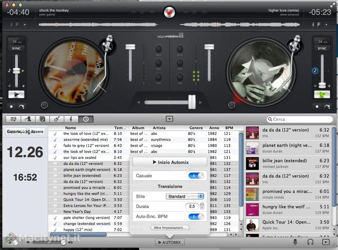
Task: Sort the list by the BPM column
Action: 229,128
